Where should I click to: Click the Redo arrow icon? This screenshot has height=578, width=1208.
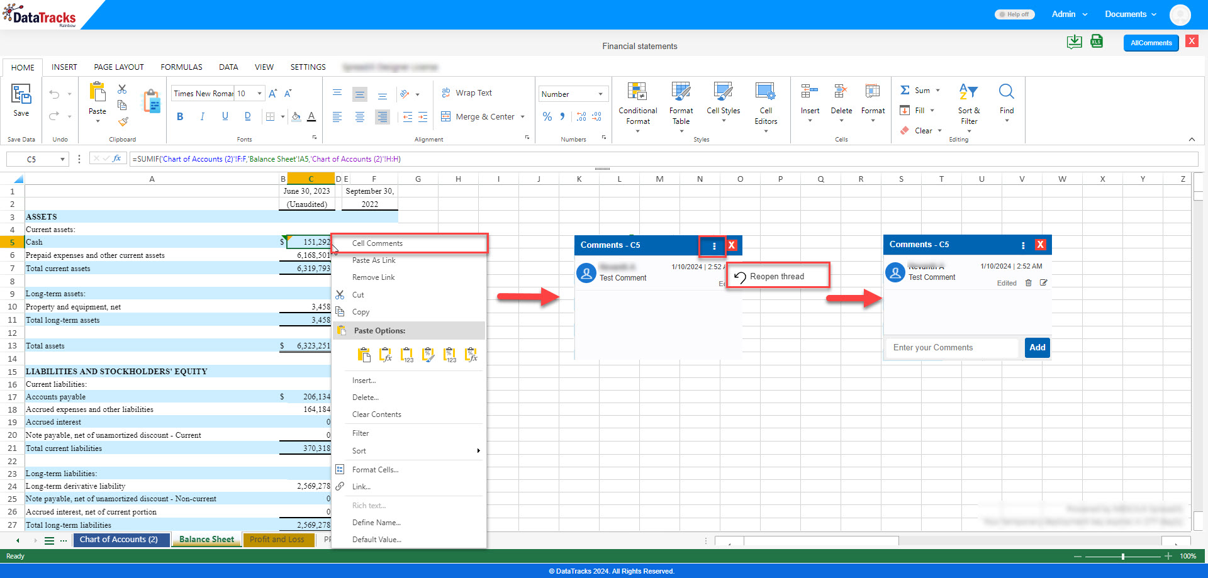click(55, 116)
